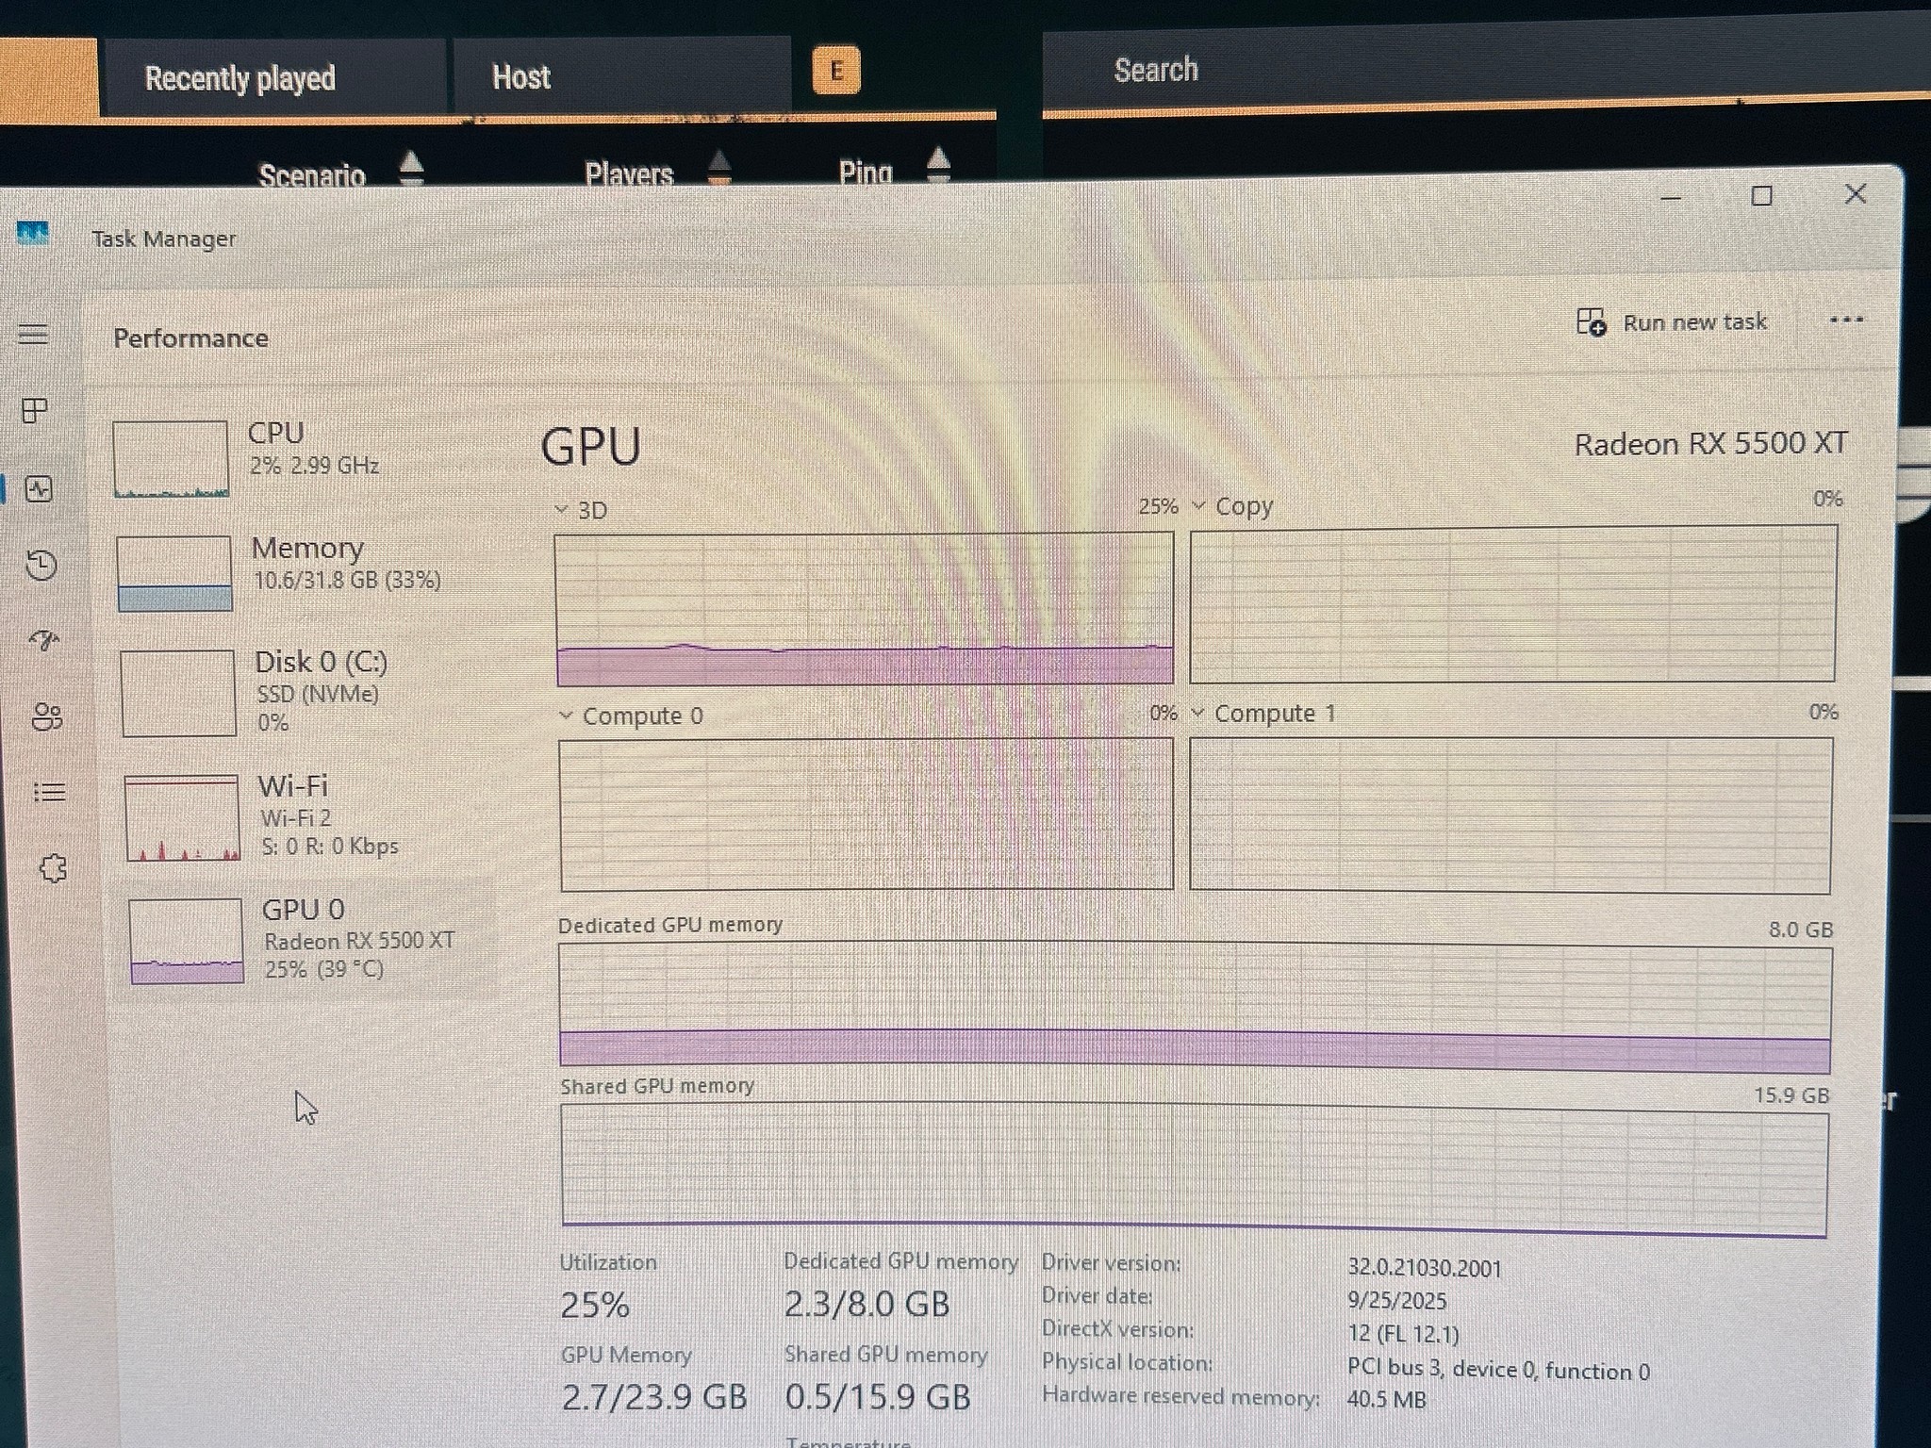The width and height of the screenshot is (1931, 1448).
Task: Click the 3D utilization graph
Action: click(865, 609)
